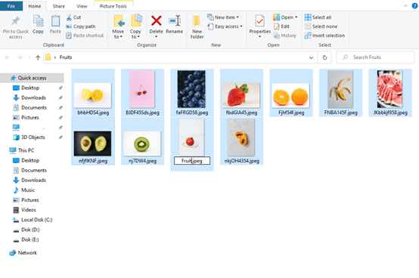Open Videos under This PC
This screenshot has height=278, width=419.
click(x=28, y=210)
